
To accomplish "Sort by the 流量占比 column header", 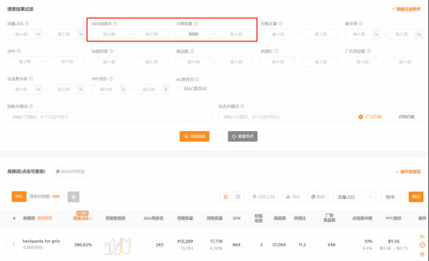I will pyautogui.click(x=82, y=218).
